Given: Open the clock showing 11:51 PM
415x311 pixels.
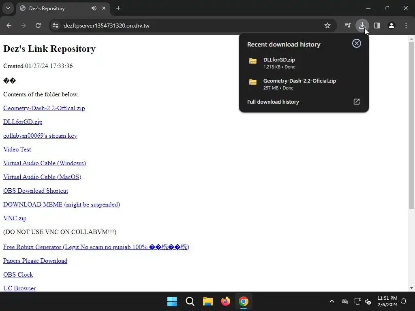Looking at the screenshot, I should click(387, 301).
